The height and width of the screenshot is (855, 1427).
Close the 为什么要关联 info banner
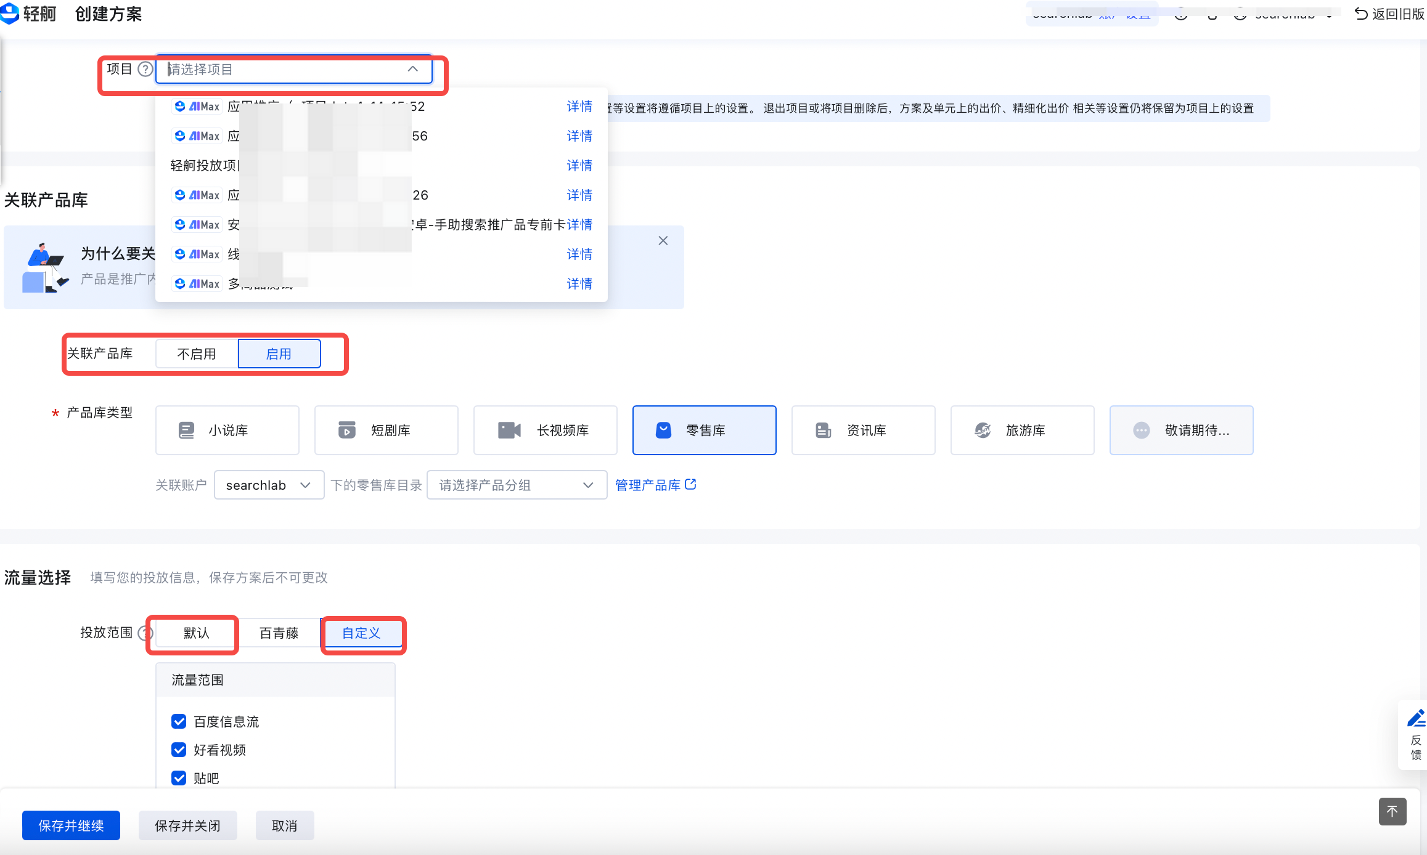tap(663, 241)
